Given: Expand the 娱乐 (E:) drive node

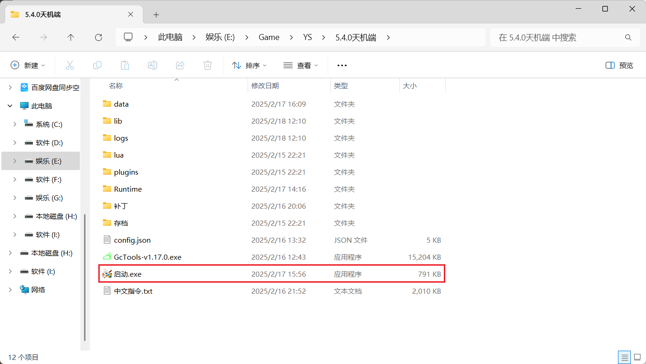Looking at the screenshot, I should coord(15,161).
